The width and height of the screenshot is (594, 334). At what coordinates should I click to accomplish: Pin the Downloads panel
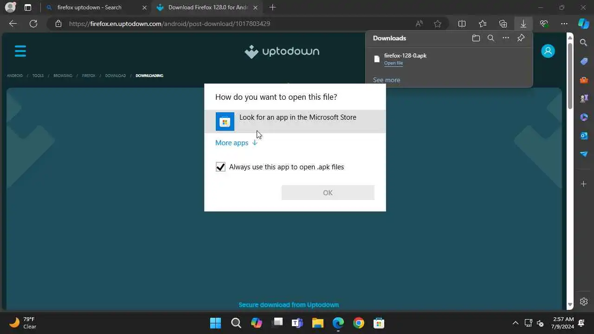click(521, 38)
